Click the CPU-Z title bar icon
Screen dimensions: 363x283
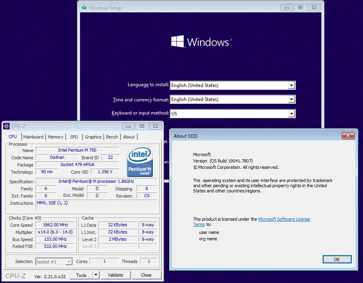coord(6,126)
